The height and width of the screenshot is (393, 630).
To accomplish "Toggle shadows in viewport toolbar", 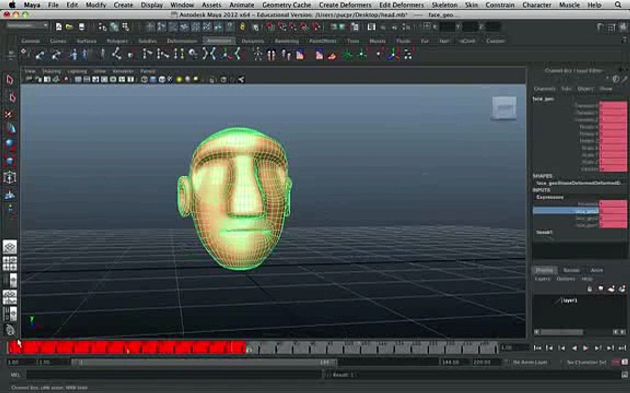I will tap(188, 79).
